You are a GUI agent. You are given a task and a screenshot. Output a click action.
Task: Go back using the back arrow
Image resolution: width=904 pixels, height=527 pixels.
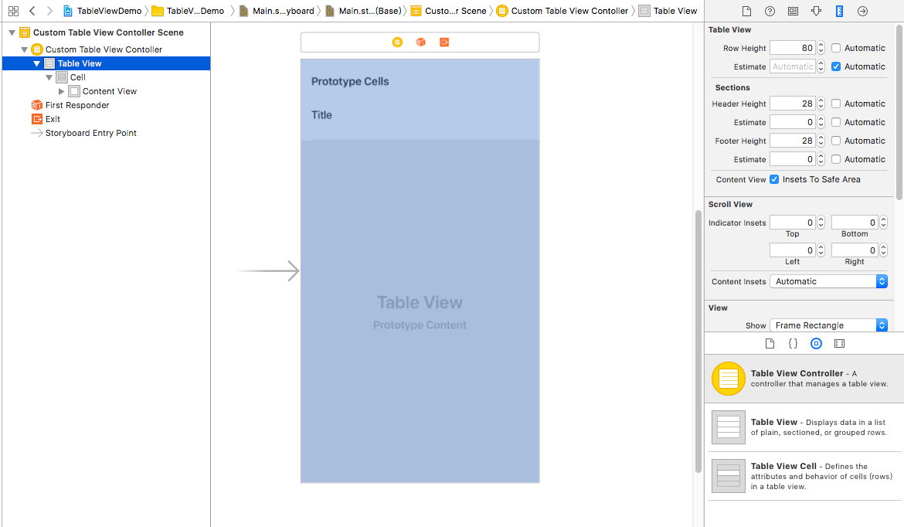32,11
